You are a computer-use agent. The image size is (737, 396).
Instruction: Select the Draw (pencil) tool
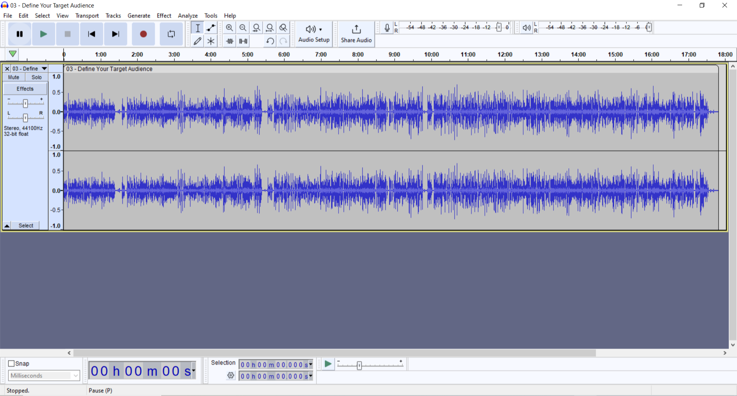pos(197,41)
